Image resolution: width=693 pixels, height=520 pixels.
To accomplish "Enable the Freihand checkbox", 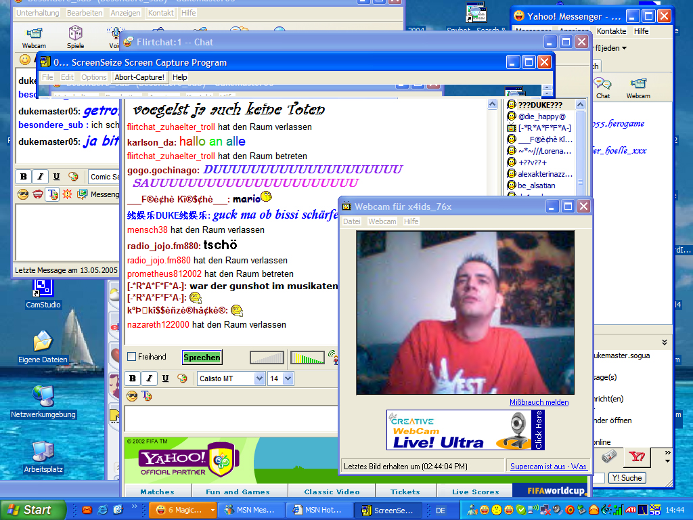I will coord(131,356).
